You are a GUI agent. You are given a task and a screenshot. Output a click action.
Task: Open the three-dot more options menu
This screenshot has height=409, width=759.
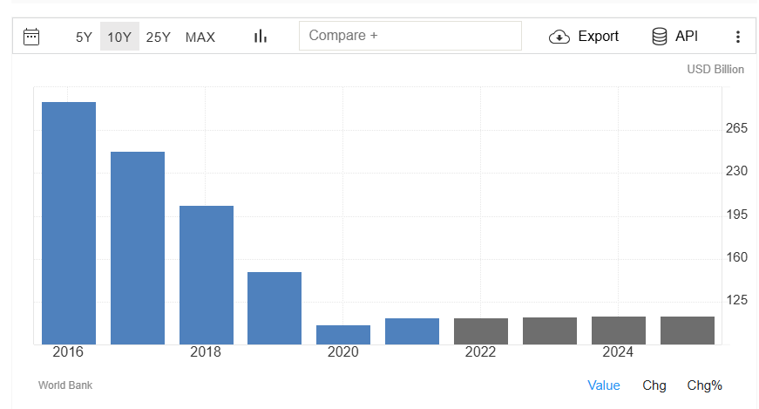click(x=738, y=37)
